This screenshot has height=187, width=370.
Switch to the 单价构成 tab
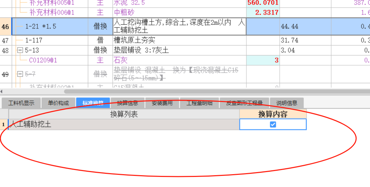click(58, 103)
